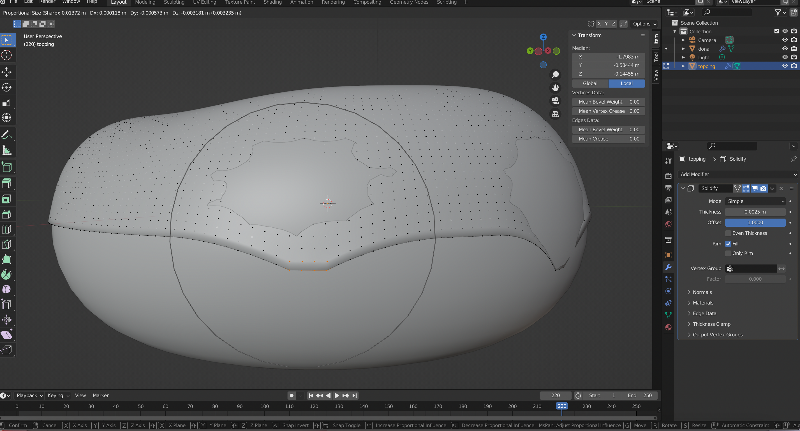Toggle camera view icon in viewport

coord(555,101)
